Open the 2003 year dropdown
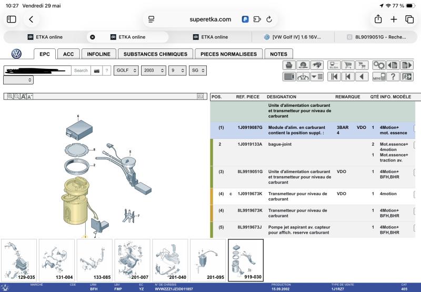 [154, 71]
